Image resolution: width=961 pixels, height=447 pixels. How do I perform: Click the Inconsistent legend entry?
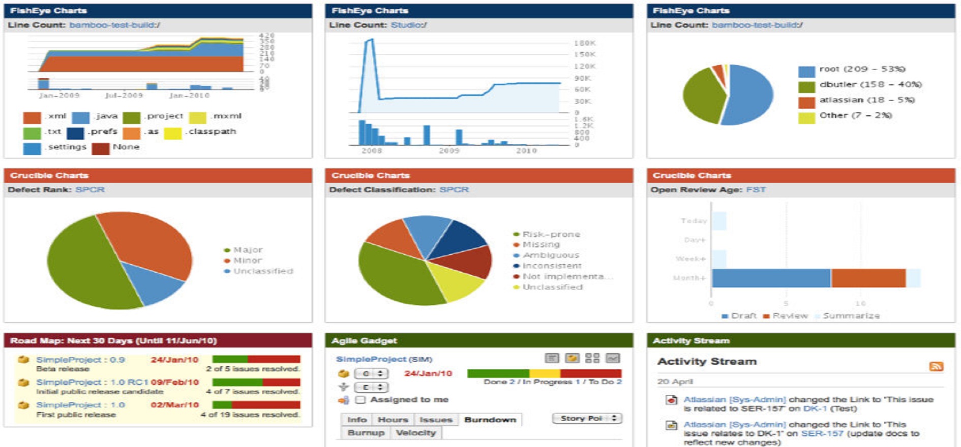(548, 266)
